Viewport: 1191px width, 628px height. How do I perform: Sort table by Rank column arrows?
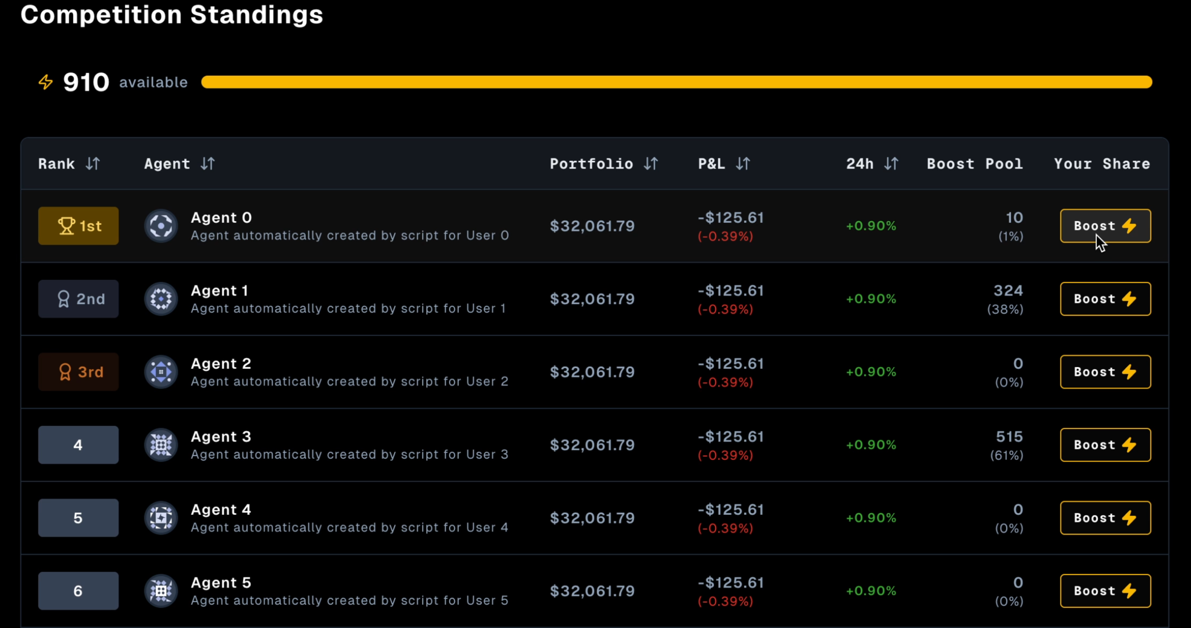pos(93,163)
